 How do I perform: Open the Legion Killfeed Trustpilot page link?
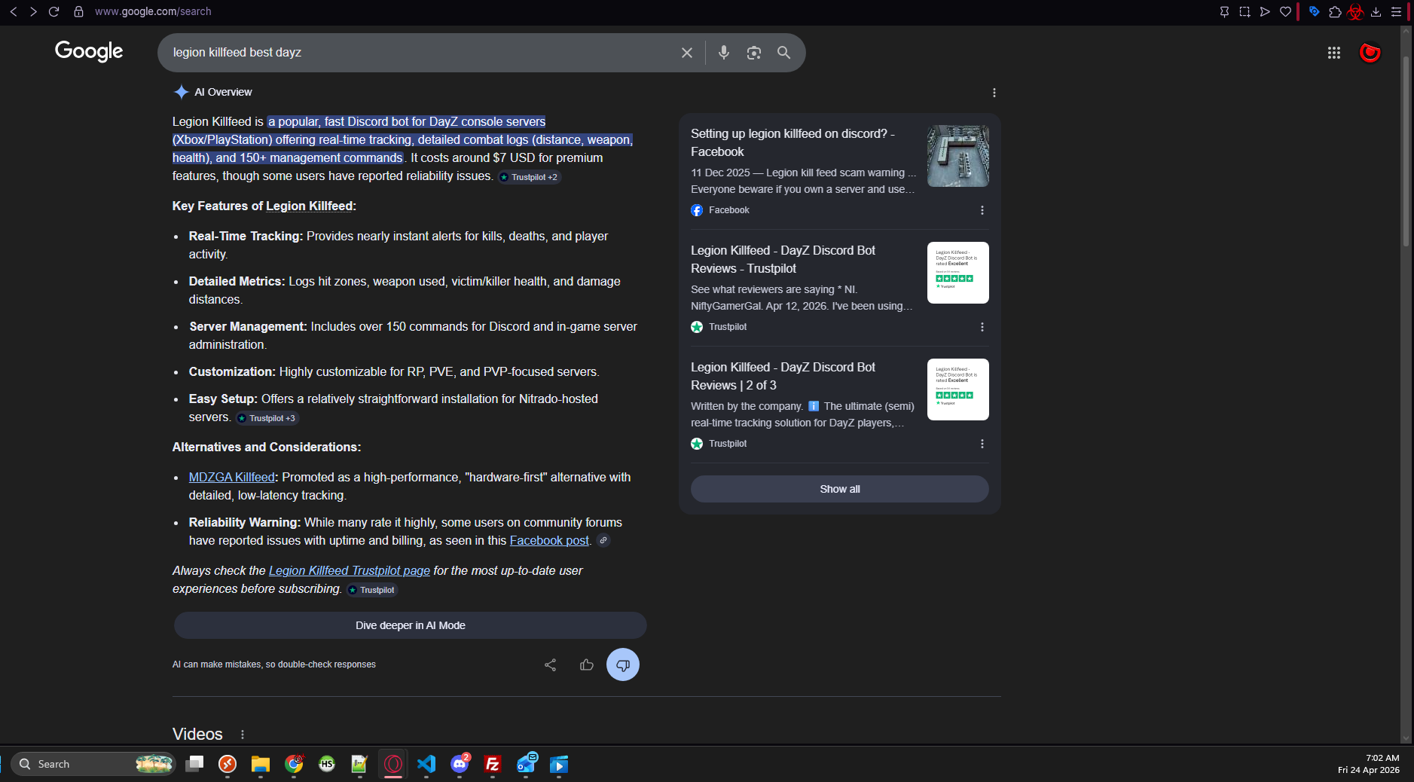point(350,570)
